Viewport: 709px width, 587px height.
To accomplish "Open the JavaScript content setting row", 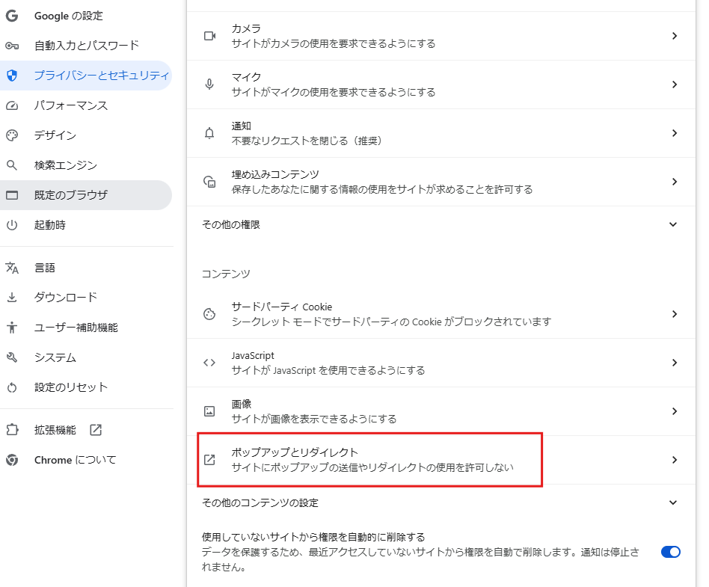I will click(x=441, y=363).
